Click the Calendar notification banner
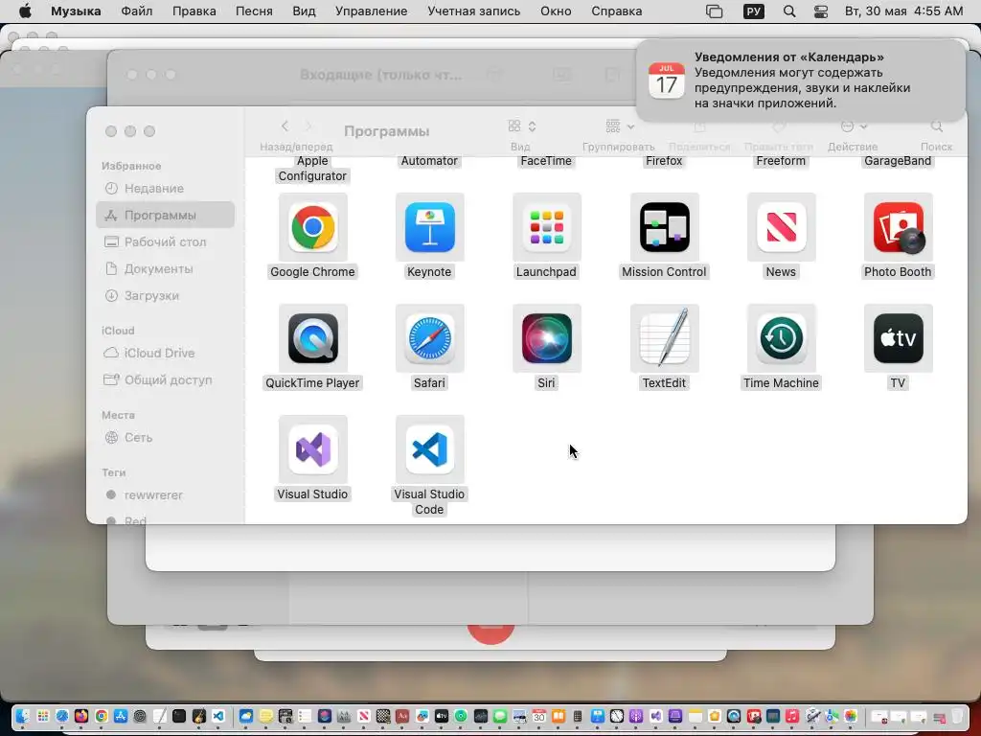 tap(801, 80)
